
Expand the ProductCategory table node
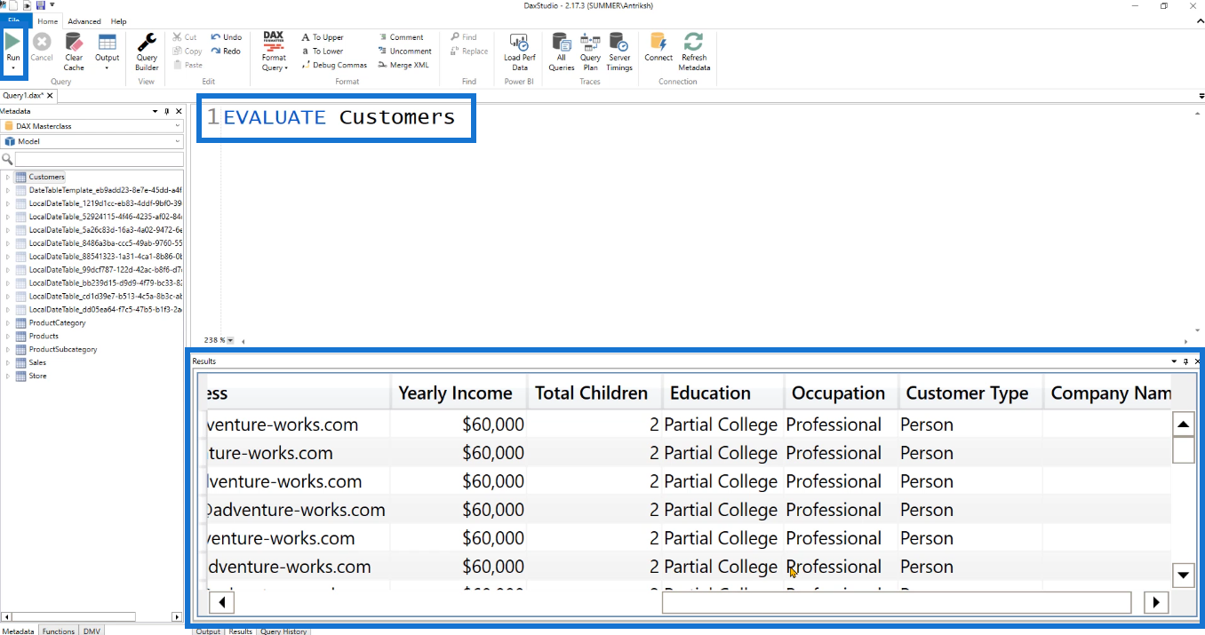pos(7,323)
